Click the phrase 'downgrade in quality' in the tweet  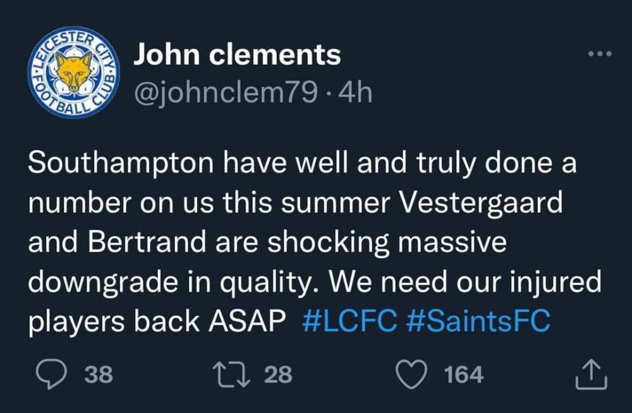(x=169, y=282)
